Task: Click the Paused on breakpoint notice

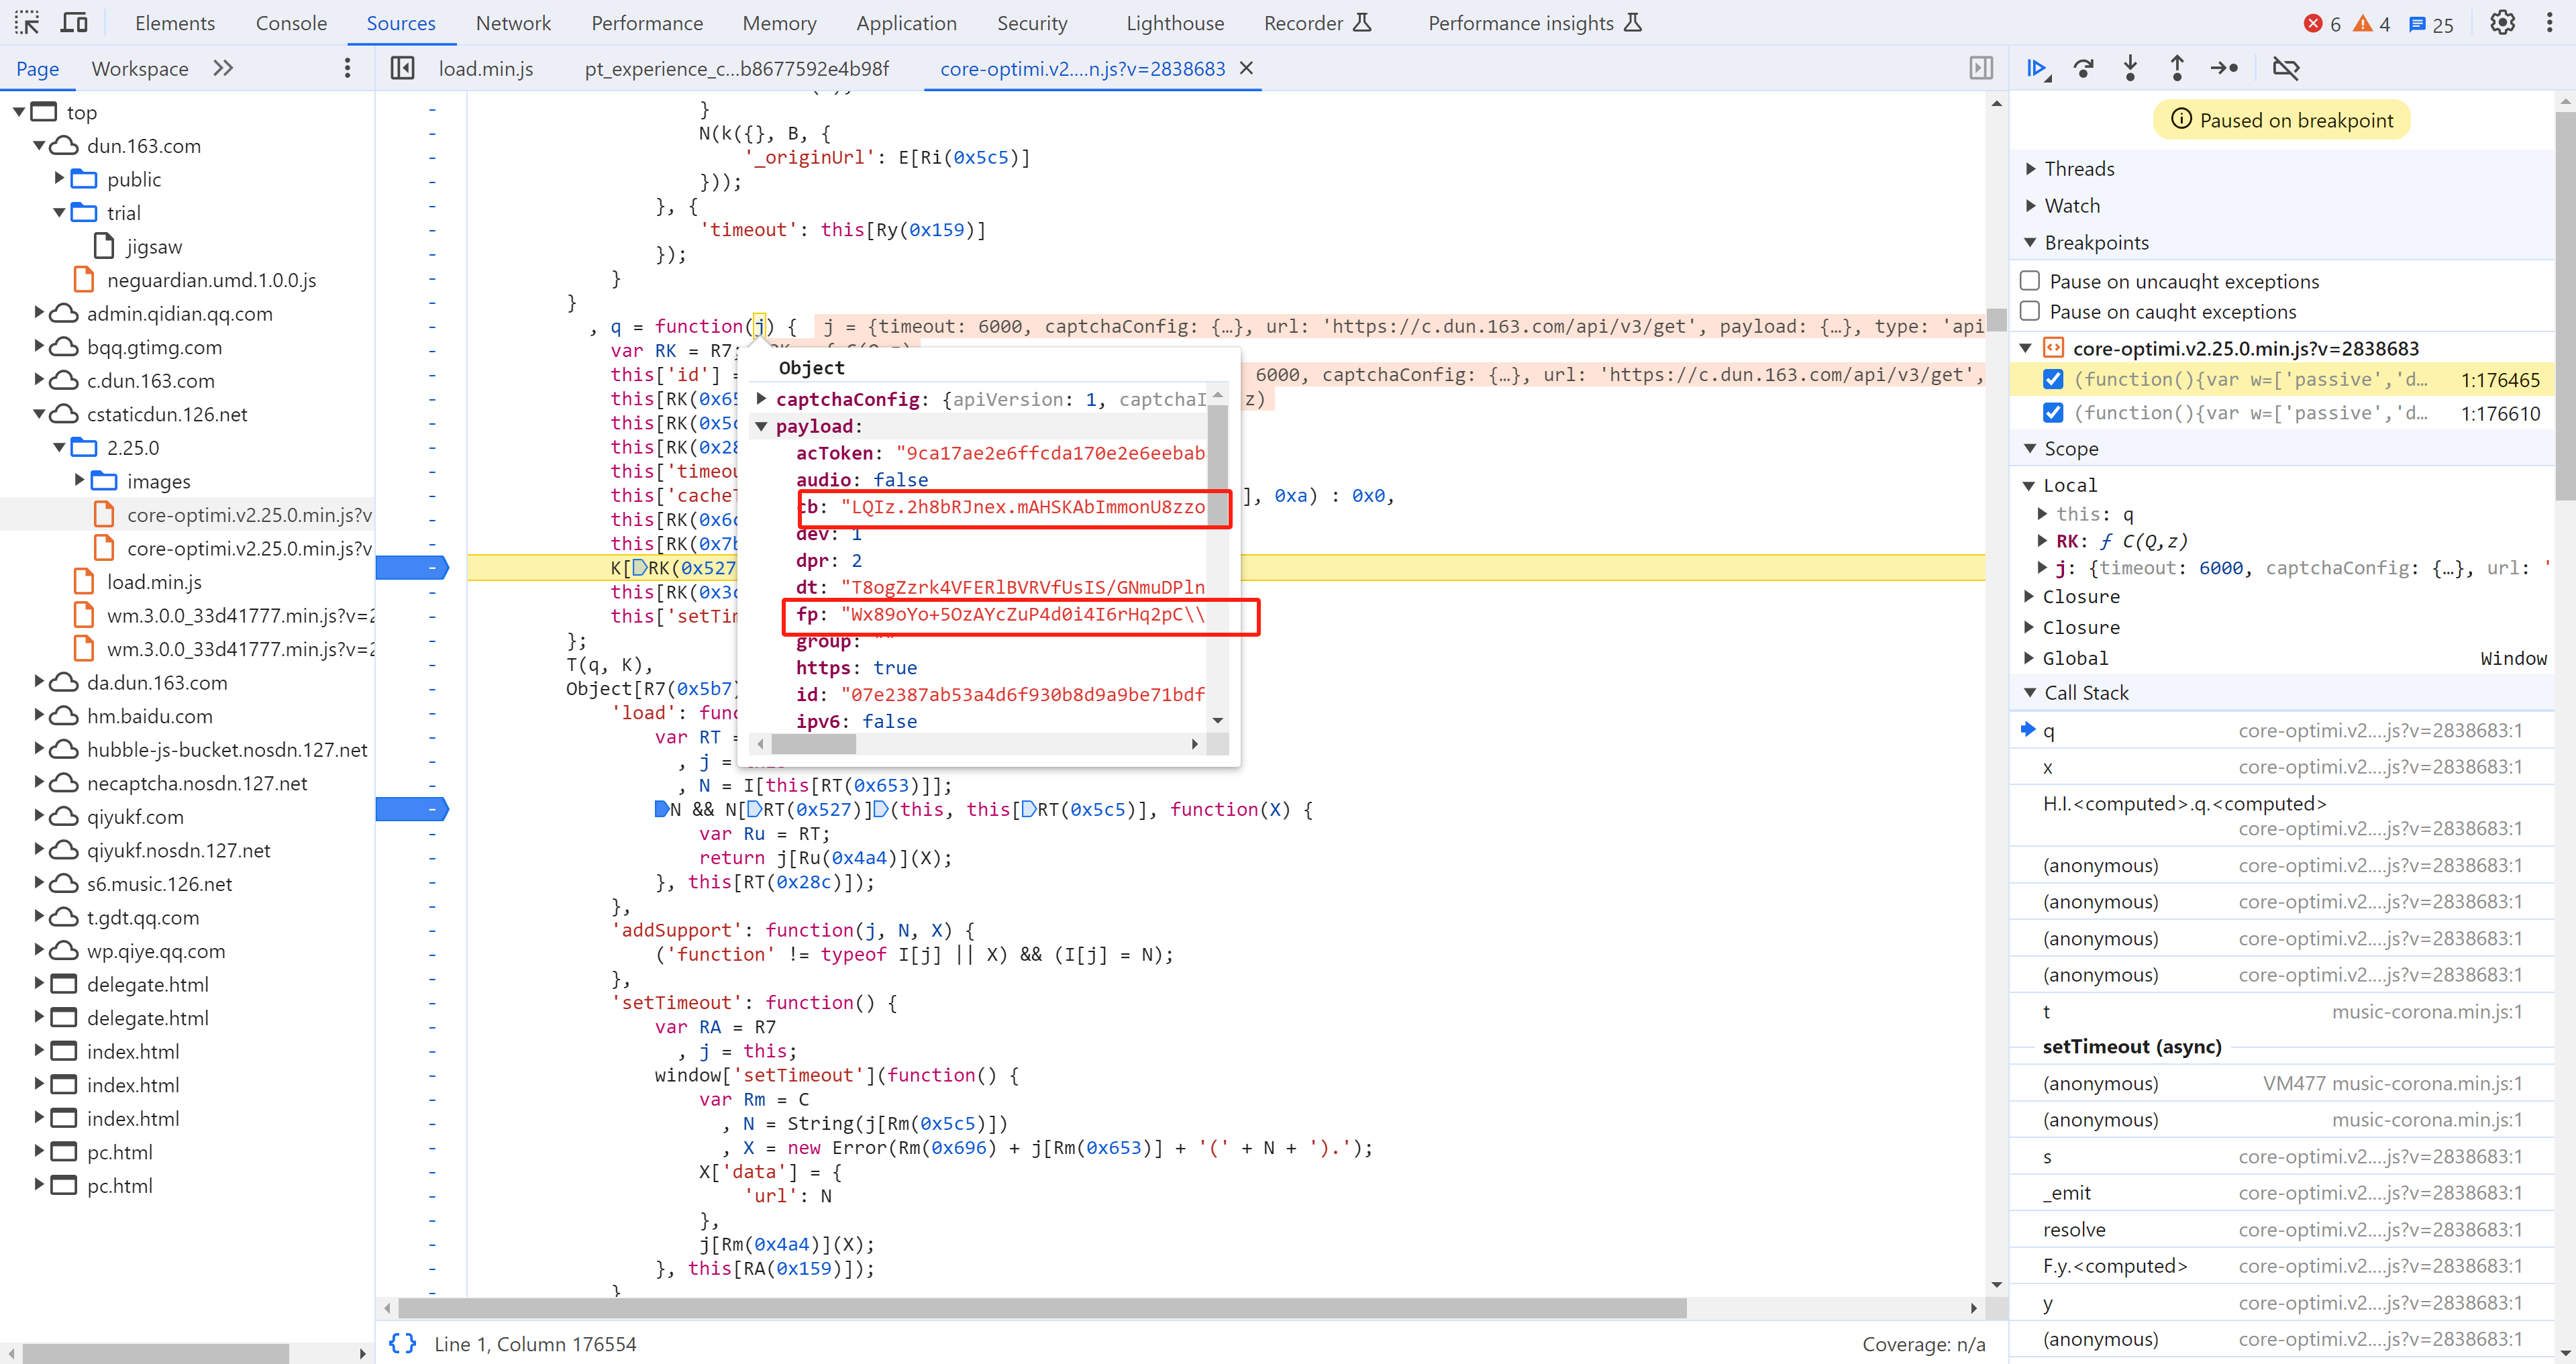Action: pyautogui.click(x=2281, y=120)
